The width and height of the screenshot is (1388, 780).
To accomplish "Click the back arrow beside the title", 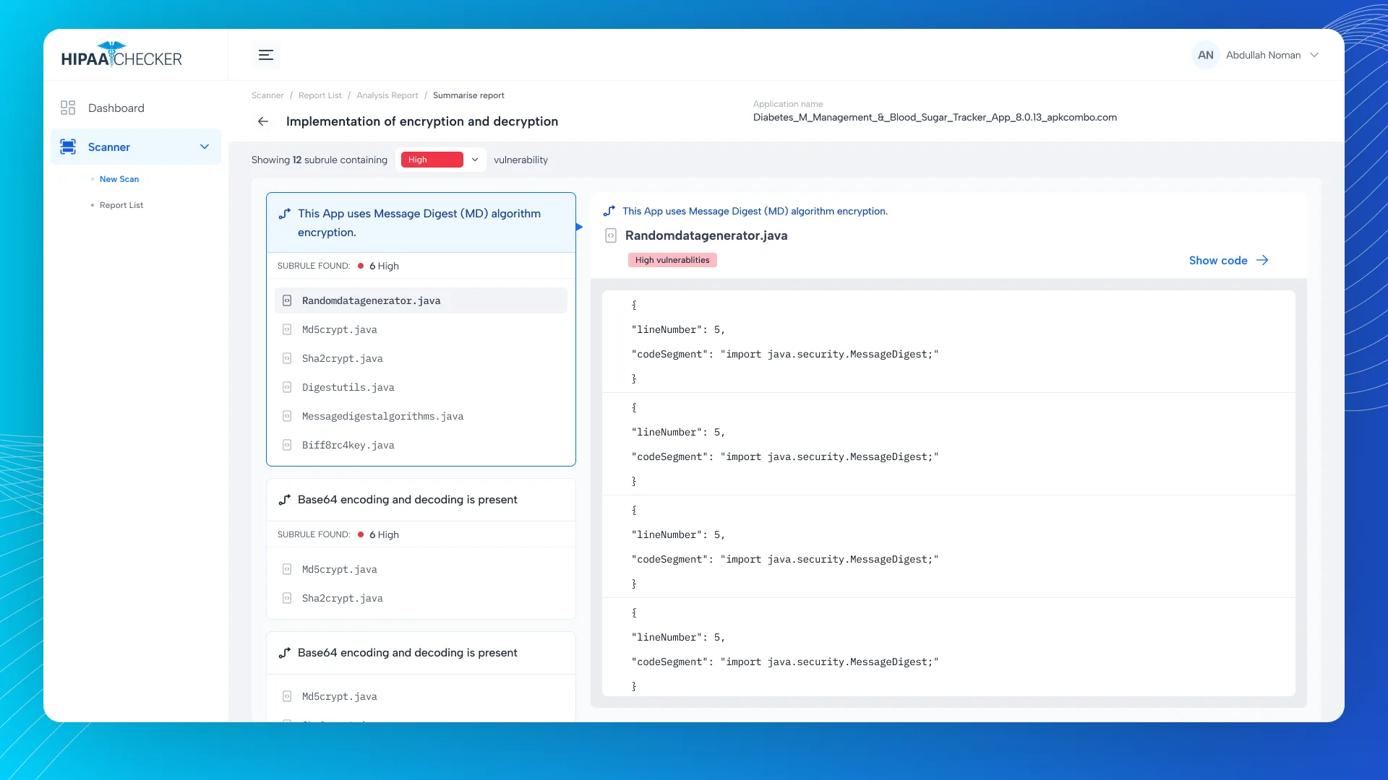I will (x=263, y=121).
